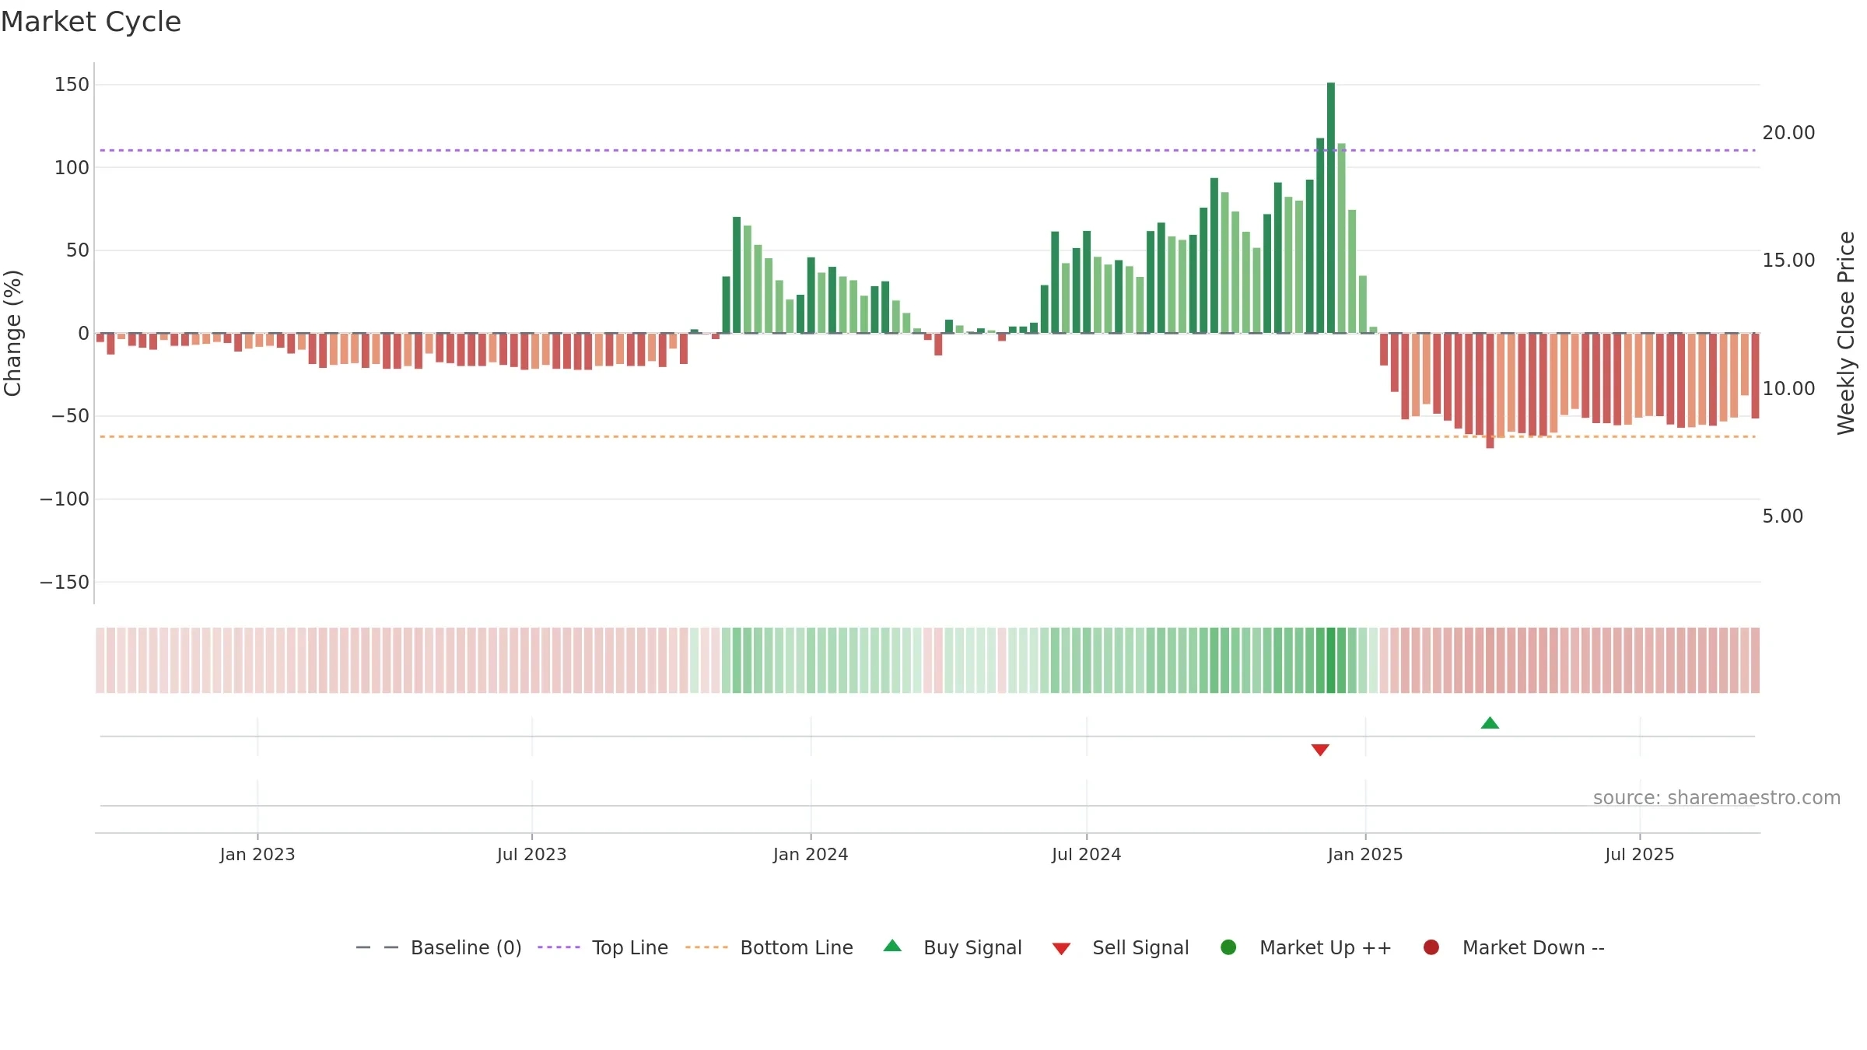This screenshot has height=1050, width=1867.
Task: Toggle the Sell Signal legend entry
Action: tap(1120, 947)
